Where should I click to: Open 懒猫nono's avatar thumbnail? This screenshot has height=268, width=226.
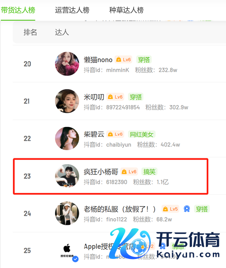(67, 64)
